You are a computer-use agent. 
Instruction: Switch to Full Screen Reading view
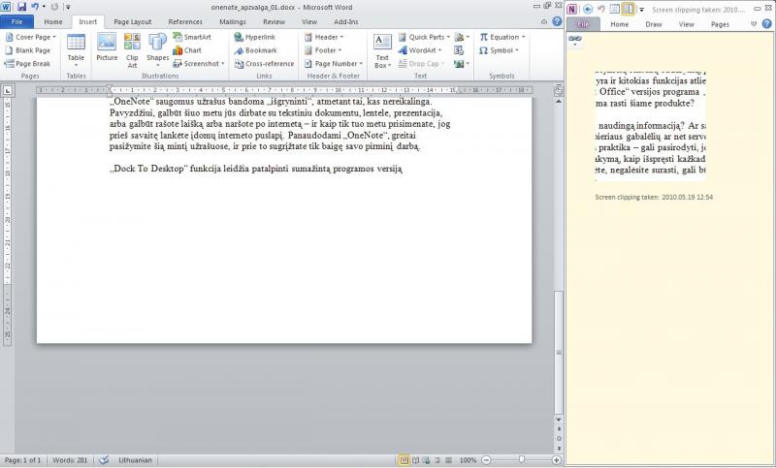[416, 460]
